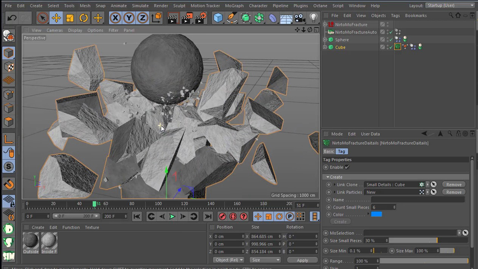Select NirtoMoFractureAuto in object list
The width and height of the screenshot is (478, 269).
pos(356,32)
